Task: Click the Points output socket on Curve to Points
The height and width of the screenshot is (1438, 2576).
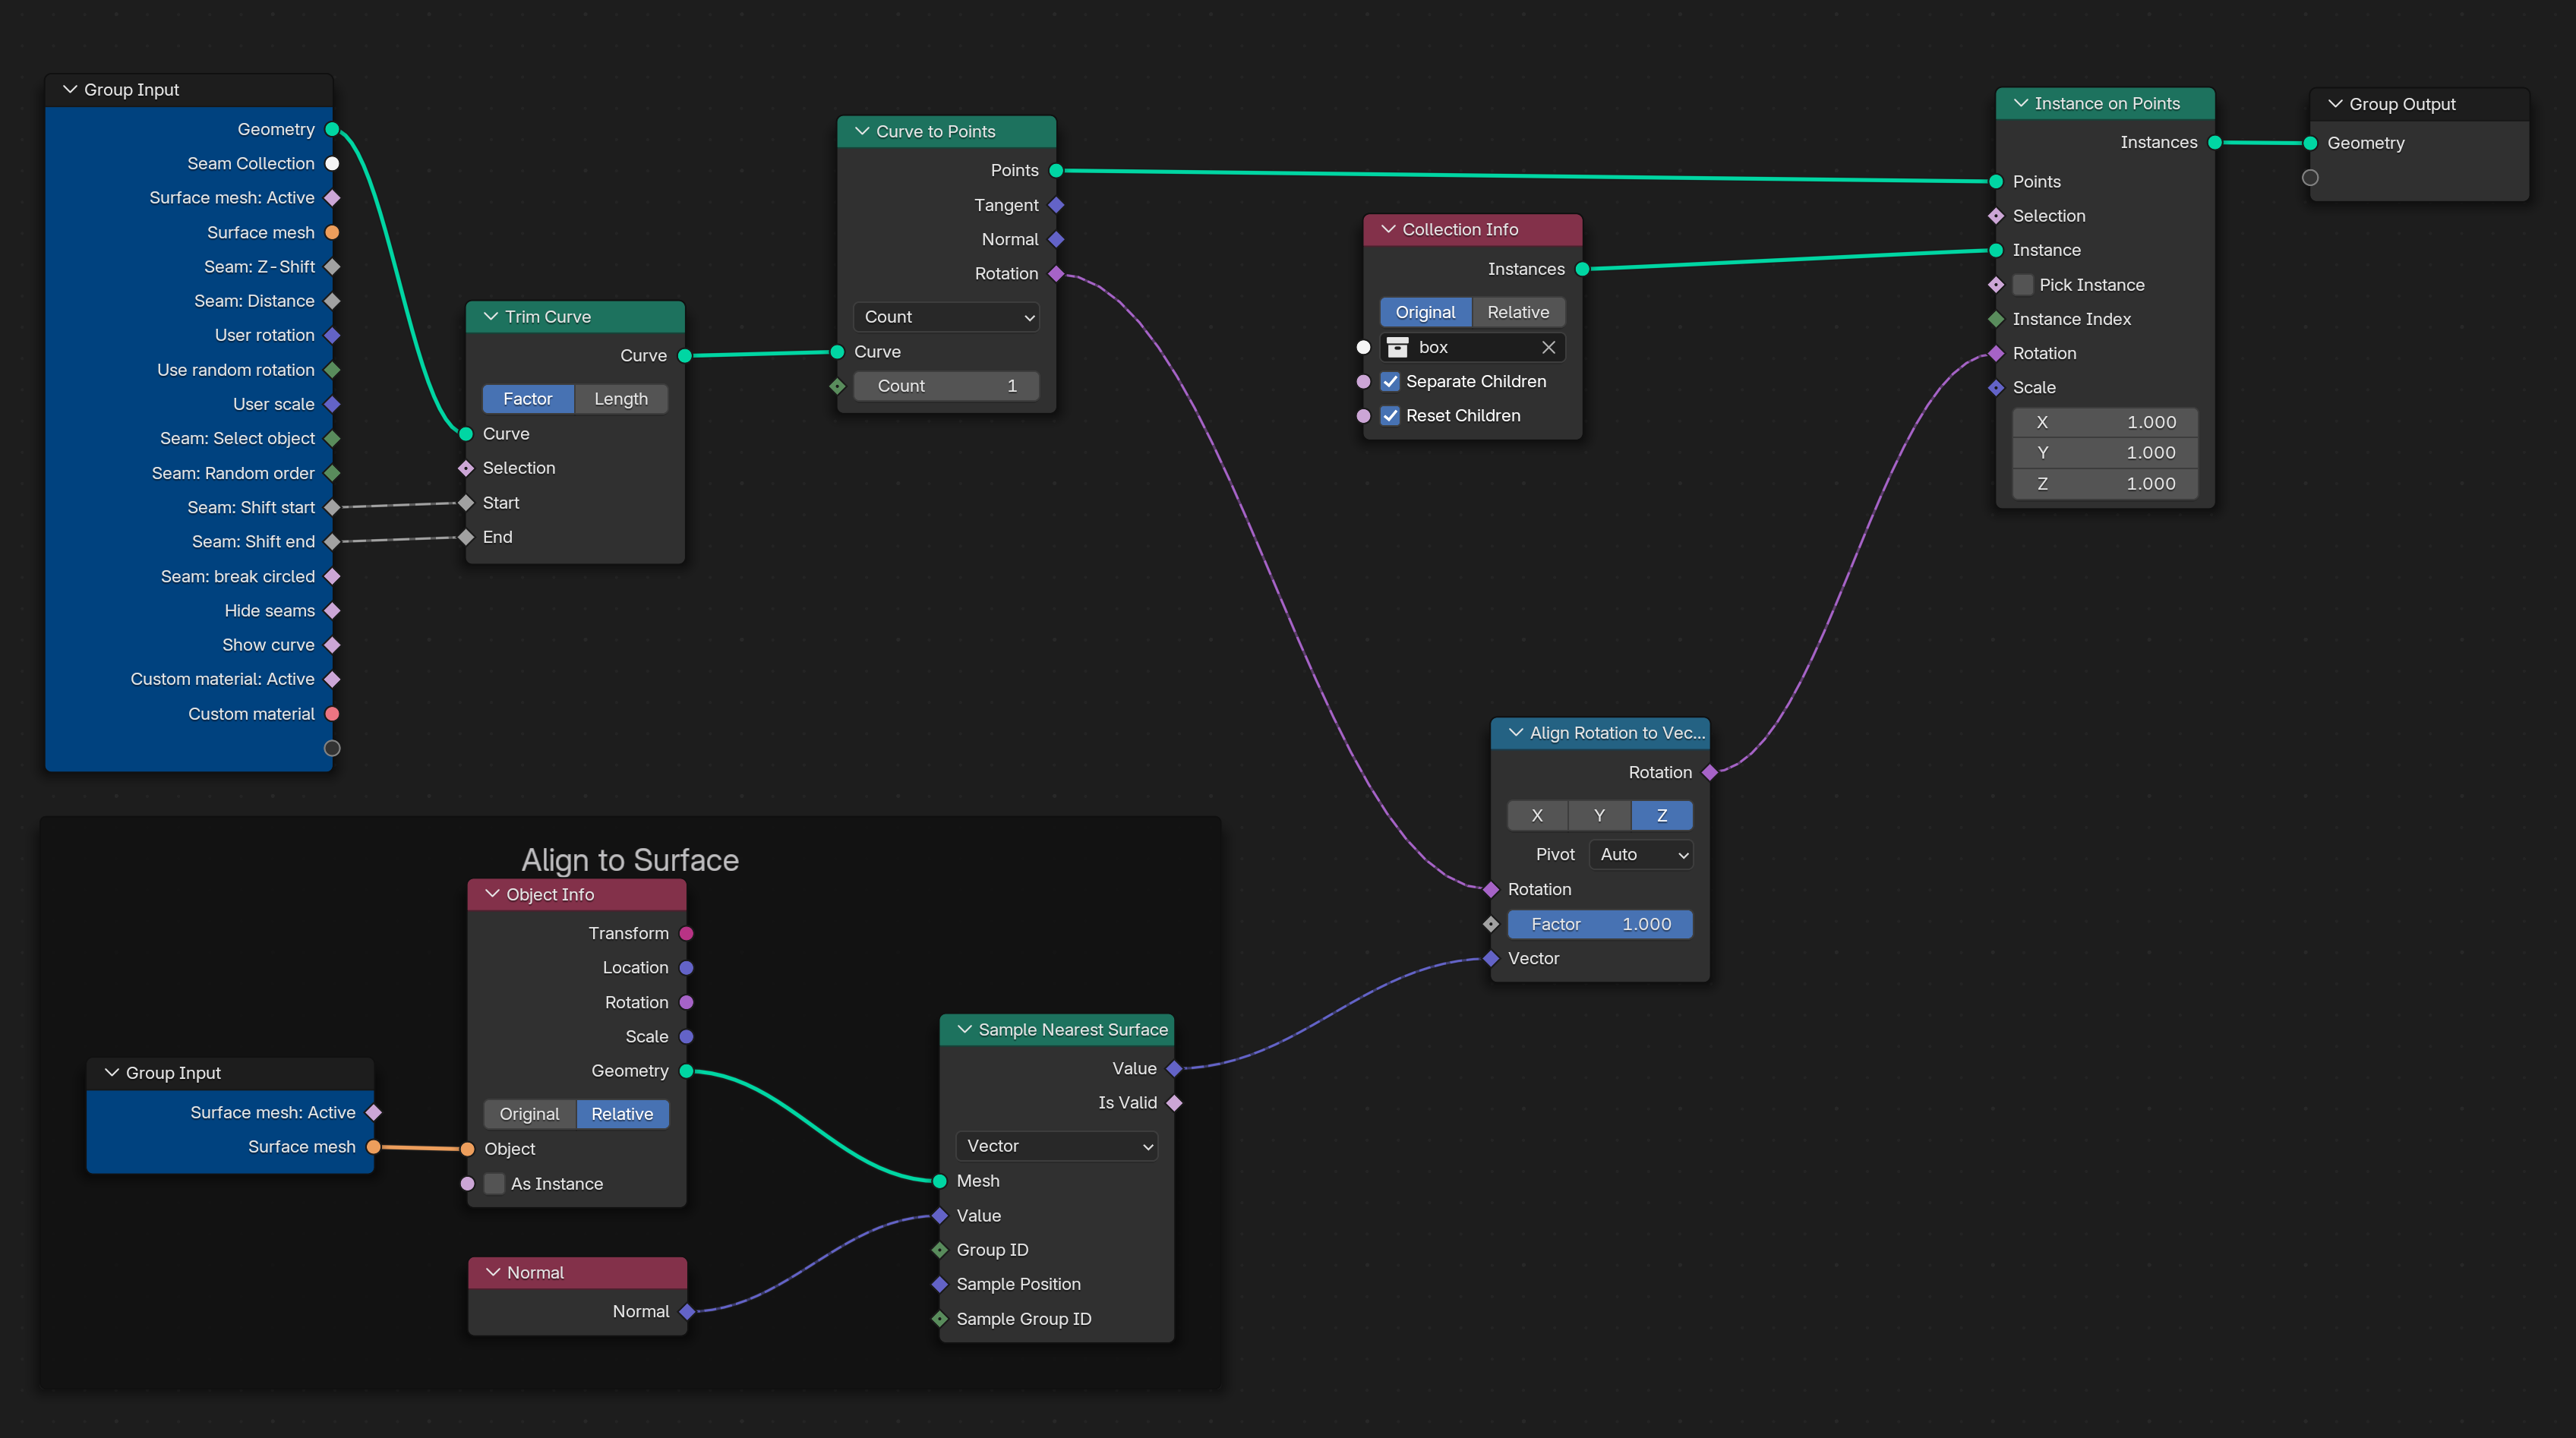Action: (1056, 170)
